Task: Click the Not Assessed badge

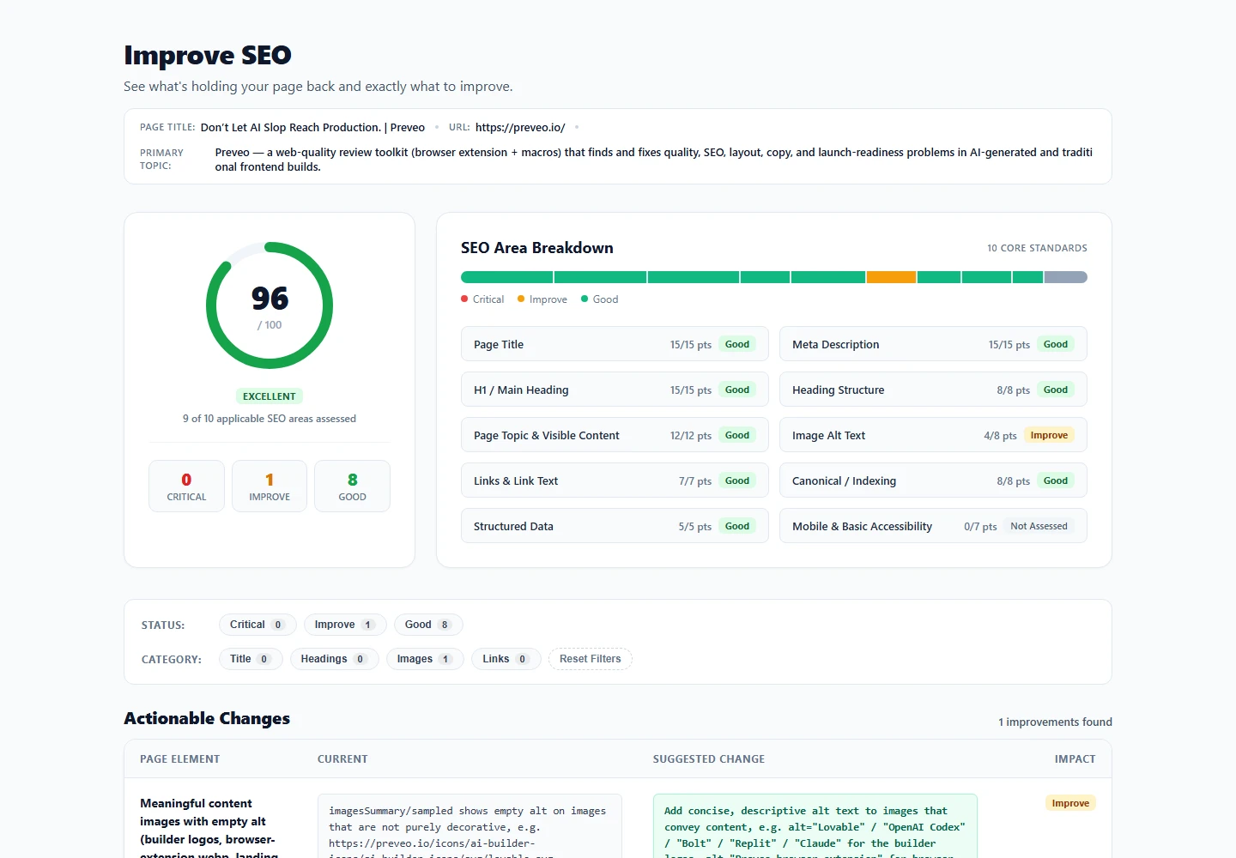Action: pos(1039,526)
